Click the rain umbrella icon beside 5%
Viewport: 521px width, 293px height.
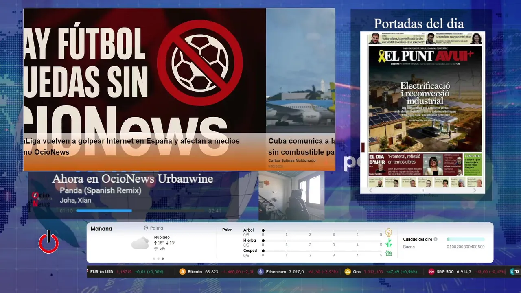[156, 248]
